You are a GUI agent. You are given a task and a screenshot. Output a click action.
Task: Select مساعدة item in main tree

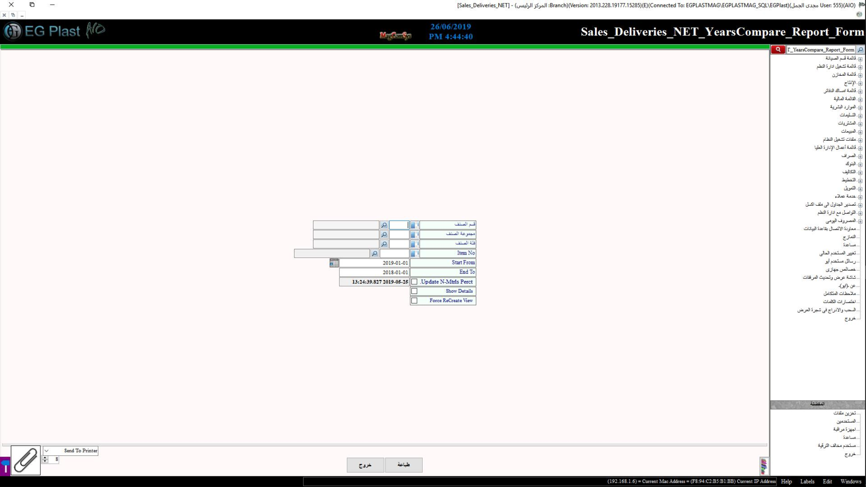tap(850, 245)
